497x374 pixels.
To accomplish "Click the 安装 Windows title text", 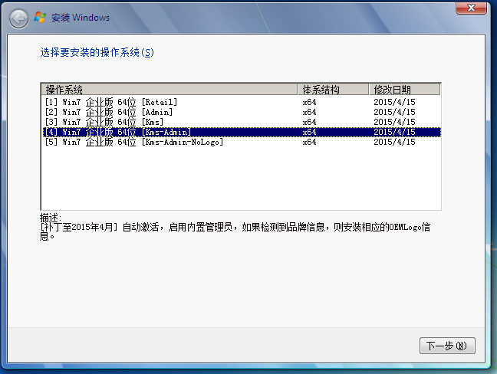I will point(81,18).
